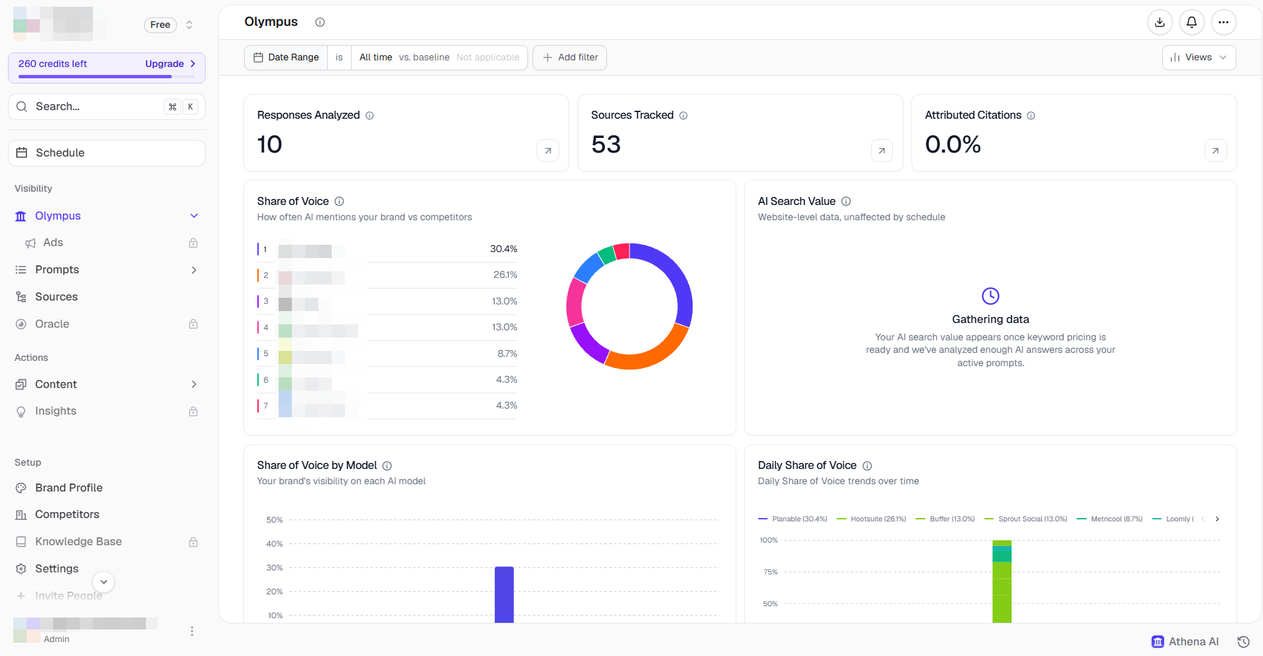The image size is (1263, 656).
Task: Open user options three-dot menu in sidebar
Action: click(192, 631)
